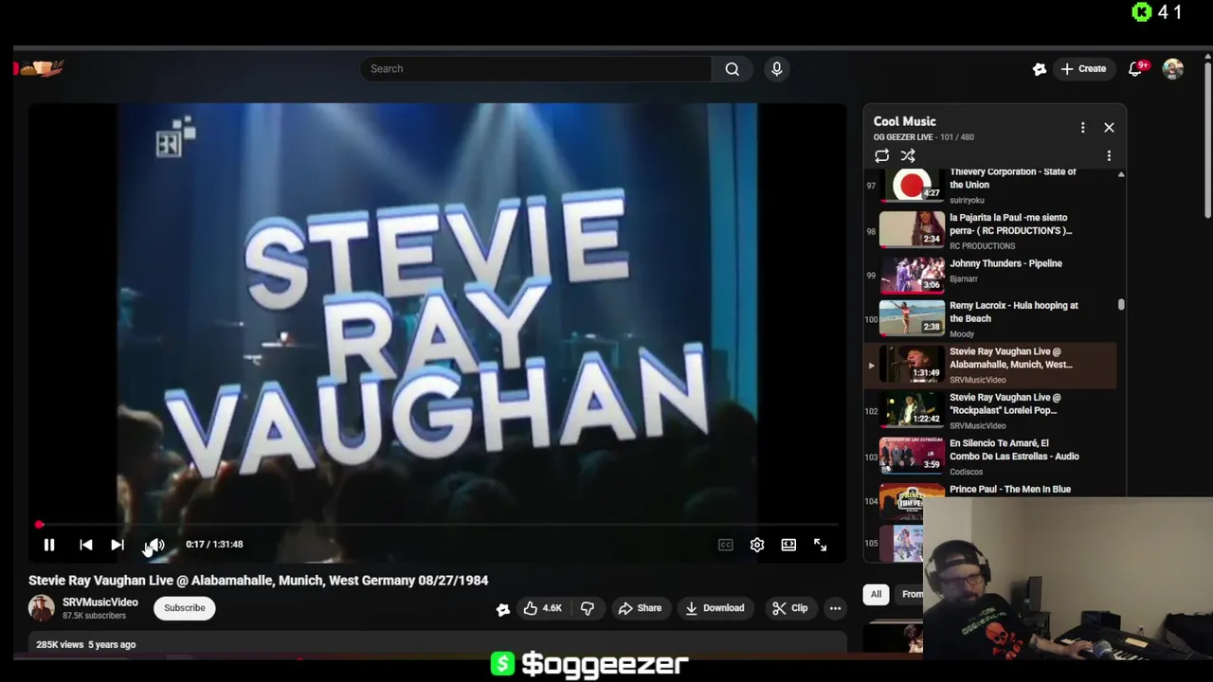Click the sparkle icon beside Create
This screenshot has width=1213, height=682.
click(x=1040, y=68)
